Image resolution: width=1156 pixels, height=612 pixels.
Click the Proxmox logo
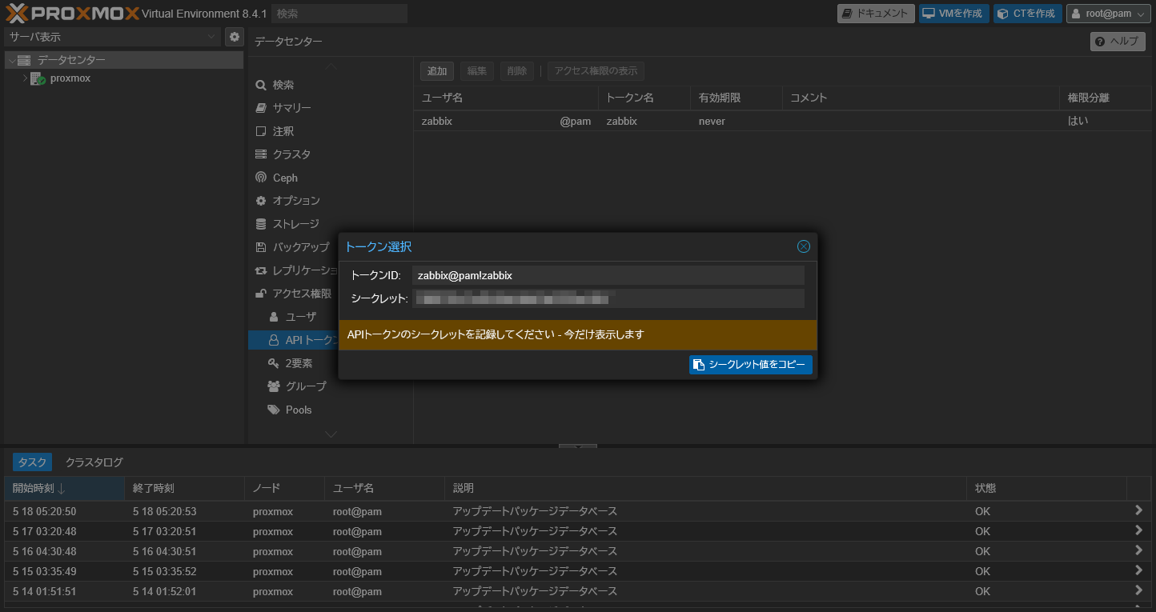click(x=72, y=13)
